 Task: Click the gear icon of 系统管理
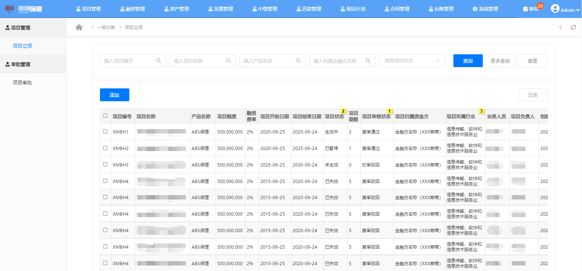tap(475, 9)
